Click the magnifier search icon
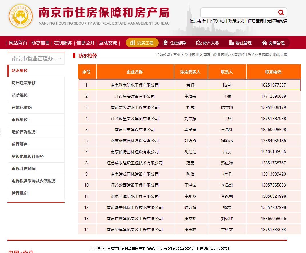The width and height of the screenshot is (306, 253). tap(281, 13)
